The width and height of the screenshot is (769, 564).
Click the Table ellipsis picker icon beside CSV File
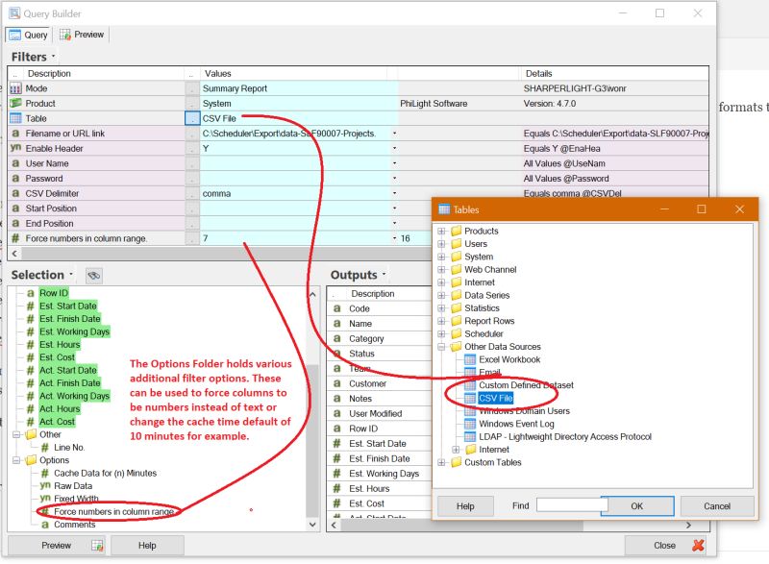(192, 119)
